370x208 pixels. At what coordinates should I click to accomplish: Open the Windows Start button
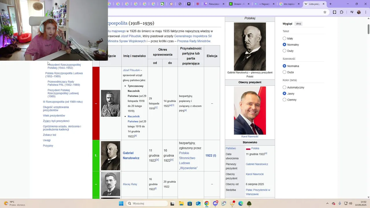pyautogui.click(x=121, y=203)
